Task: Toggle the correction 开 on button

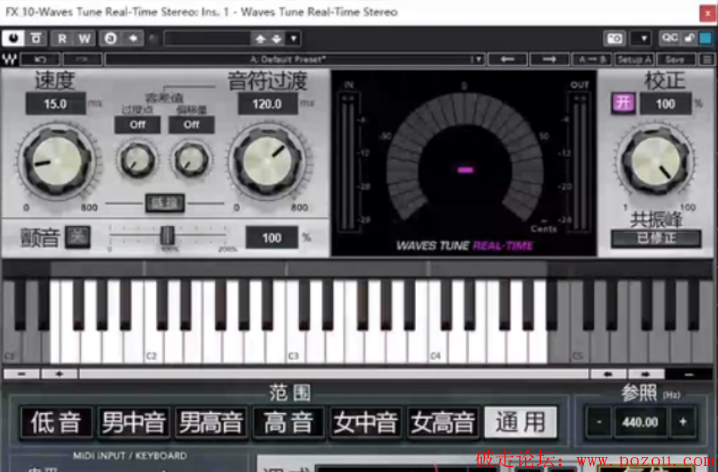Action: pyautogui.click(x=623, y=103)
